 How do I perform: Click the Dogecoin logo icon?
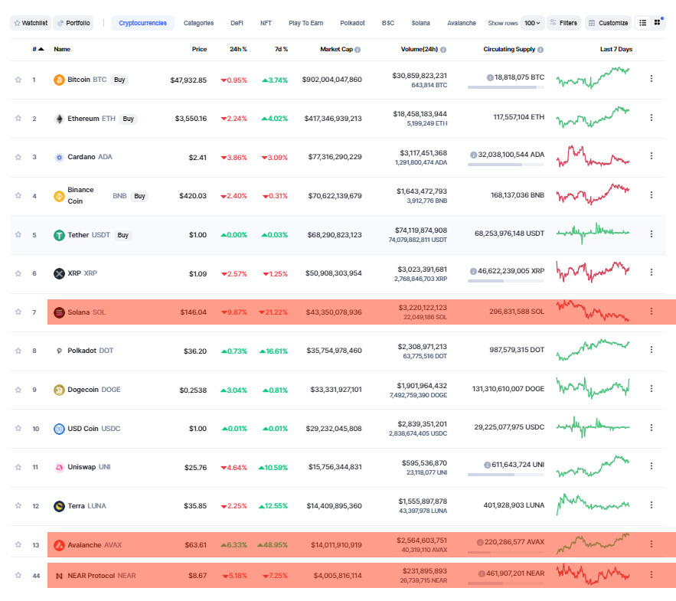pos(59,390)
